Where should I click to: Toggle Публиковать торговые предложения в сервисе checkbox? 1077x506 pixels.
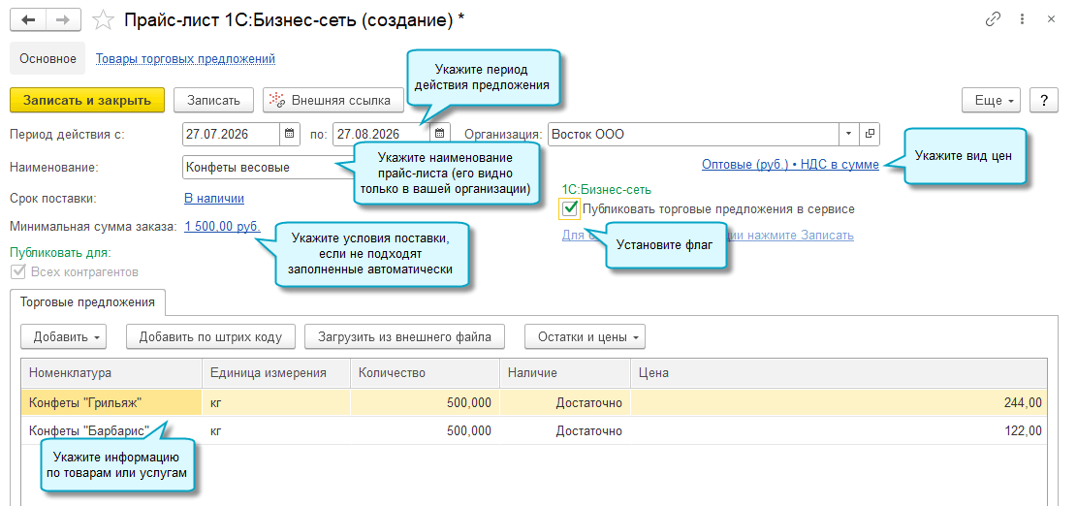(569, 208)
